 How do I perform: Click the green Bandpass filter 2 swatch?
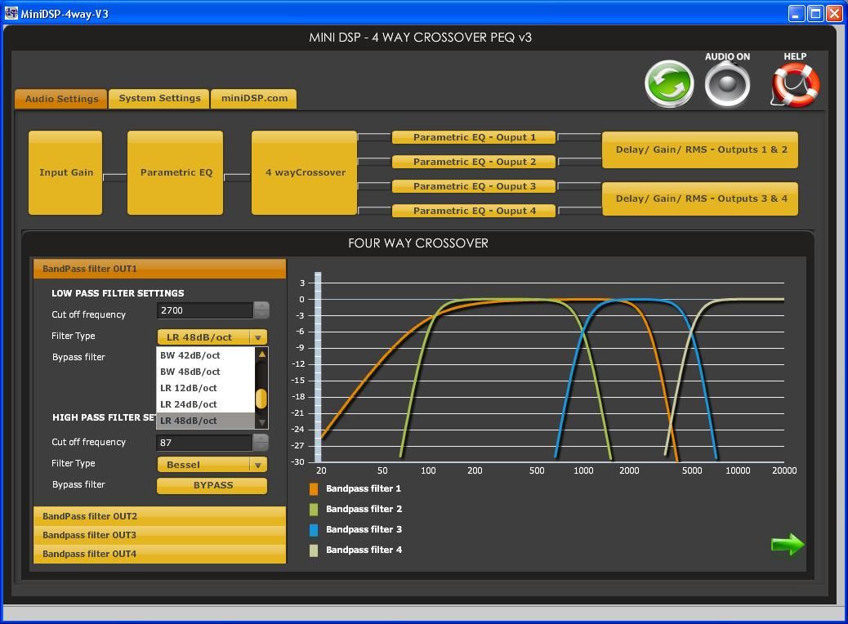(x=314, y=510)
